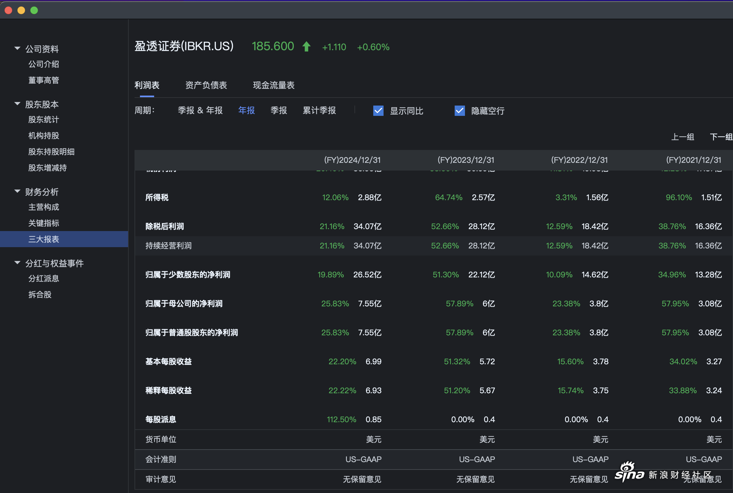Click the (FY)2024/12/31 column header

pyautogui.click(x=352, y=160)
